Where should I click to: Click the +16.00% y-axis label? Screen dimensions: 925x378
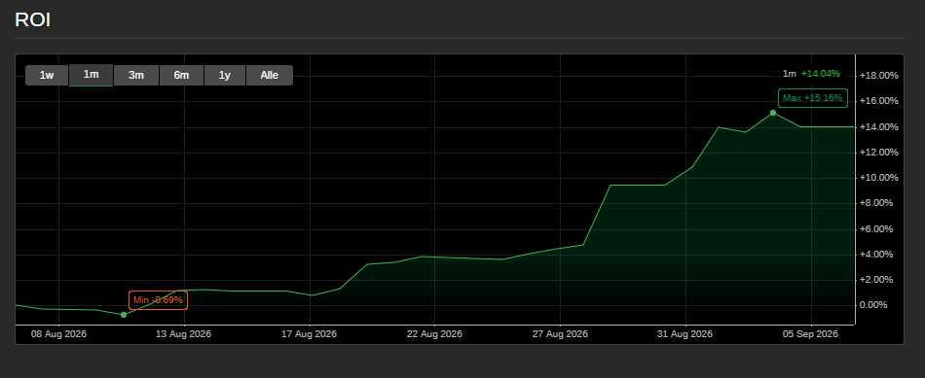pos(879,101)
